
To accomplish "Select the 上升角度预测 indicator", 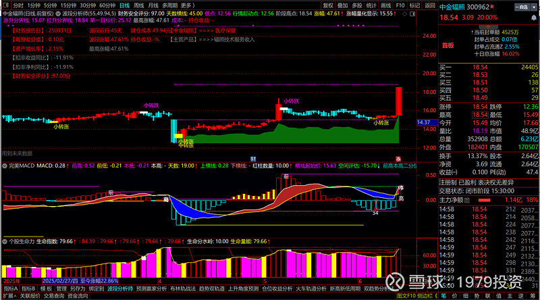I will 243,289.
